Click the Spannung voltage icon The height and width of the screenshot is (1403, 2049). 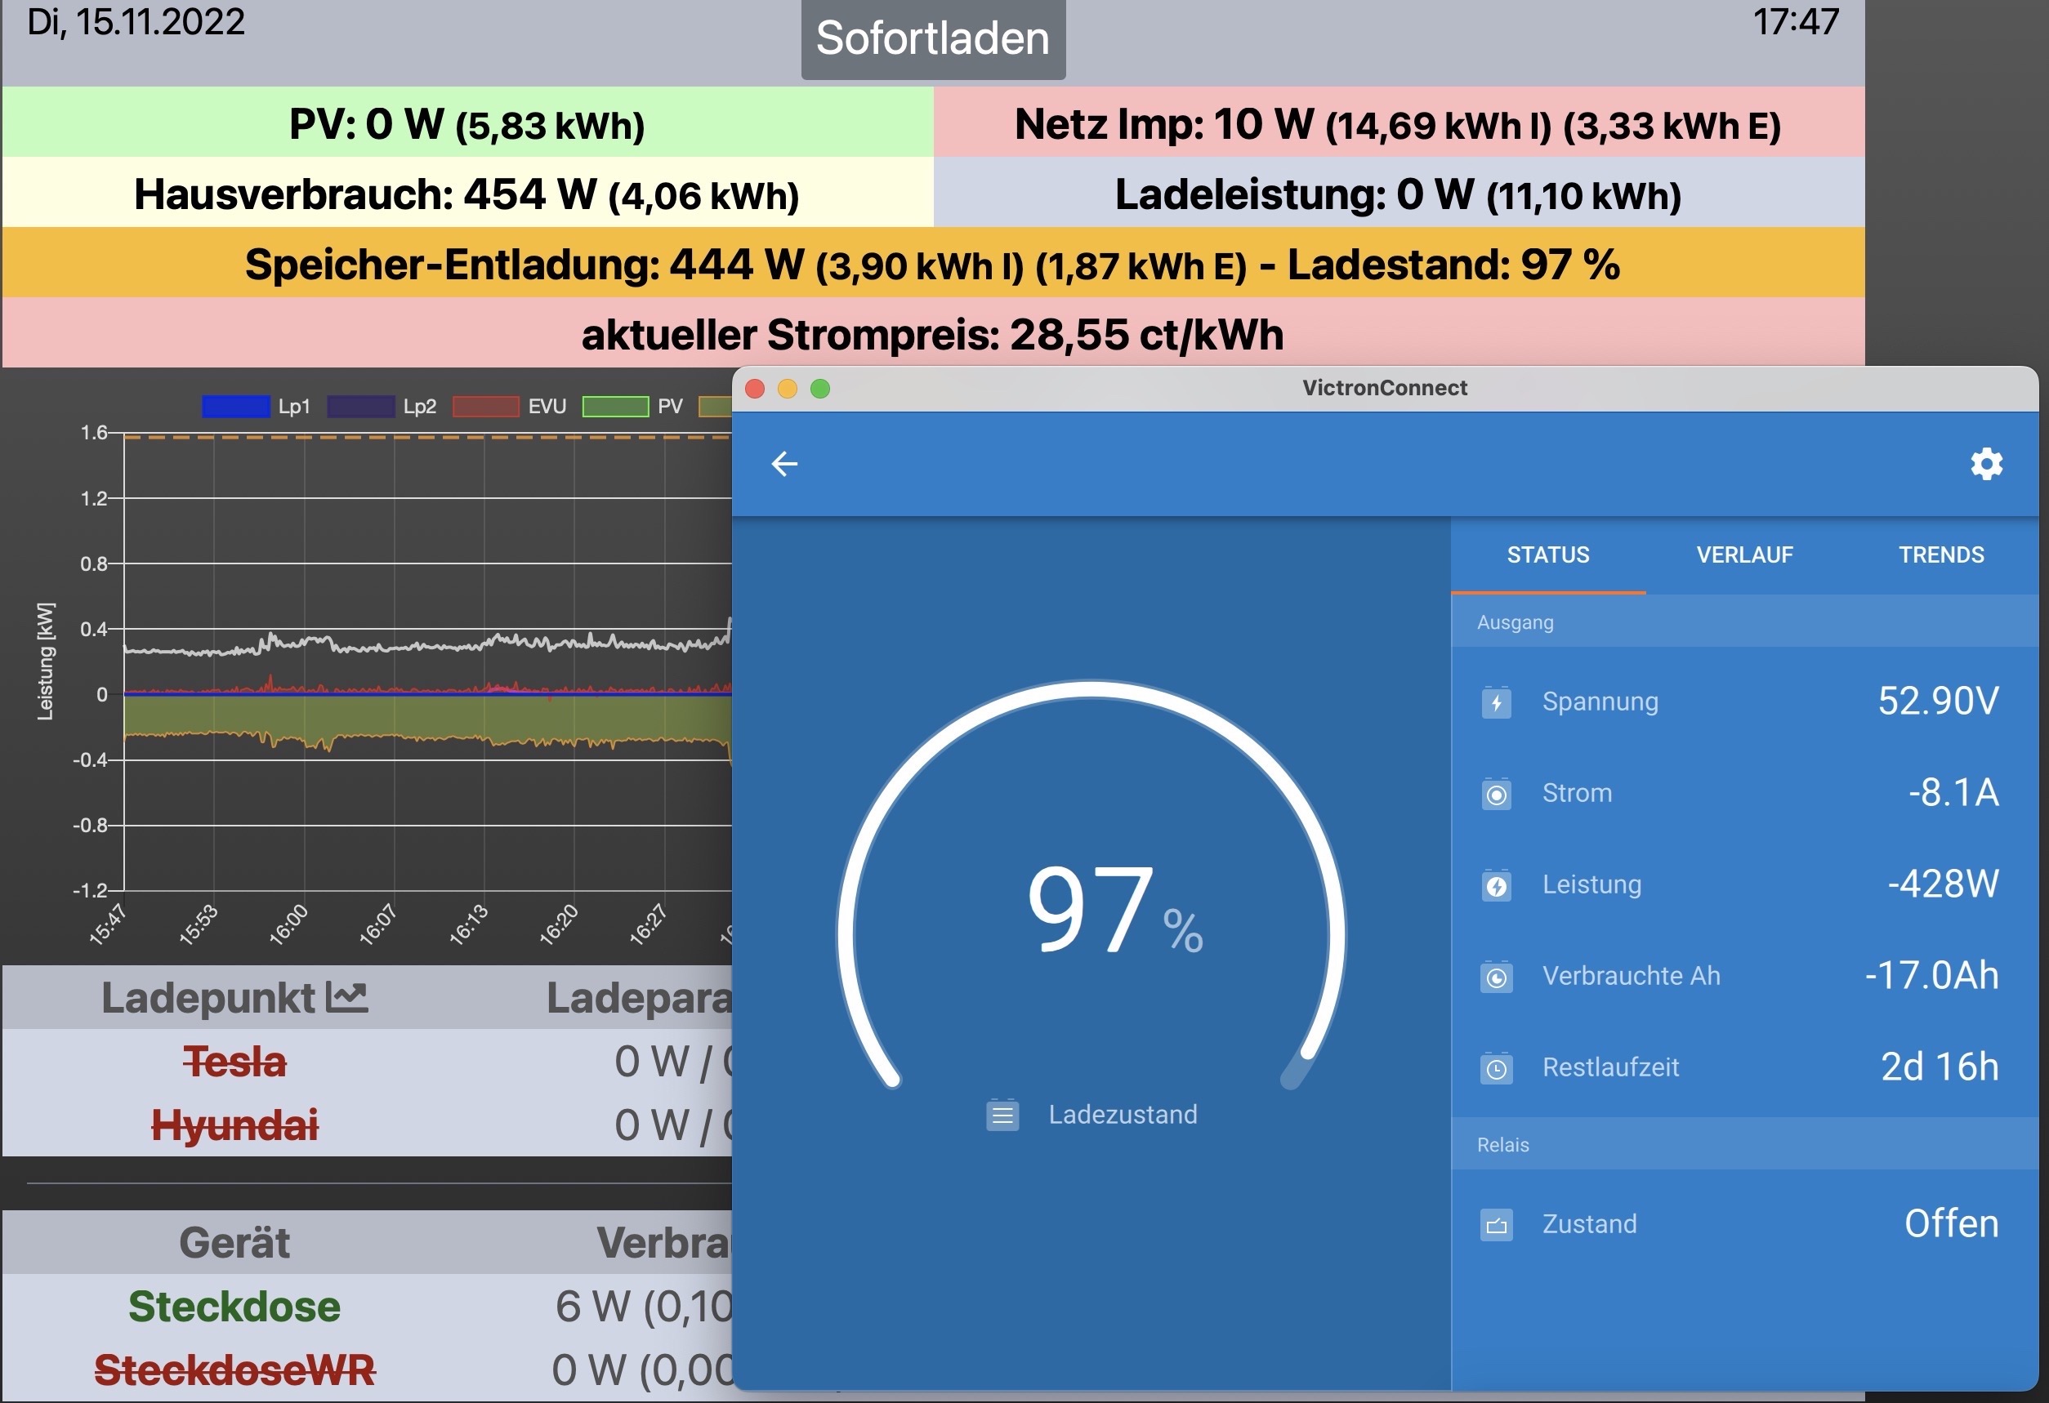point(1496,702)
